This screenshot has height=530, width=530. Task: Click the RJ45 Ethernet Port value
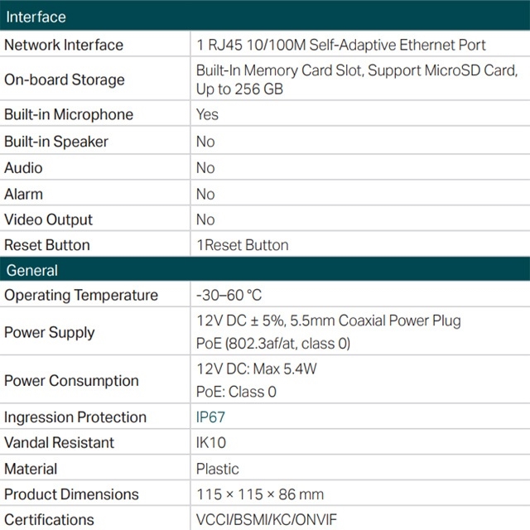click(x=341, y=45)
